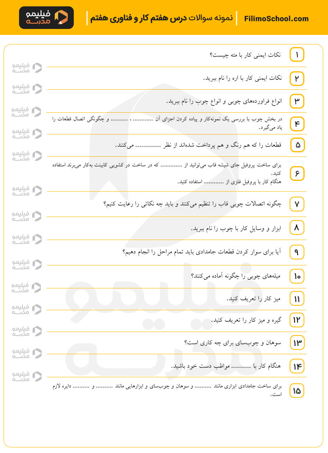Viewport: 328px width, 453px height.
Task: Click the number 5 badge icon
Action: point(297,145)
